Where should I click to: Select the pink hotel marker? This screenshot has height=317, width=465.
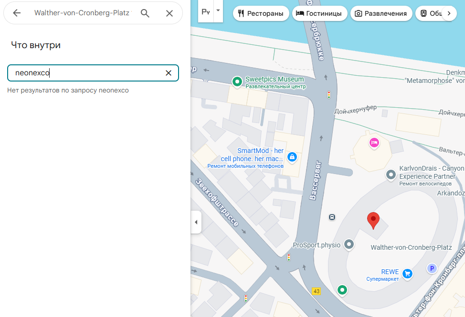click(374, 142)
